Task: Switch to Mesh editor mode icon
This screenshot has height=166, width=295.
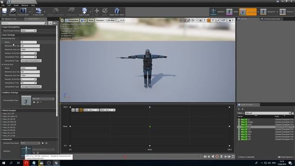Action: coord(230,12)
